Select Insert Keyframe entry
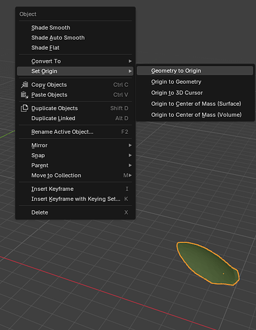 75,189
